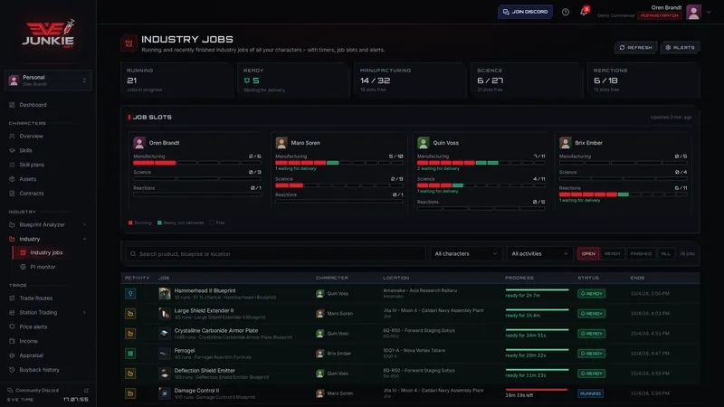Click the Ready badge for Hammerhead II Blueprint
Viewport: 724px width, 407px height.
tap(591, 293)
